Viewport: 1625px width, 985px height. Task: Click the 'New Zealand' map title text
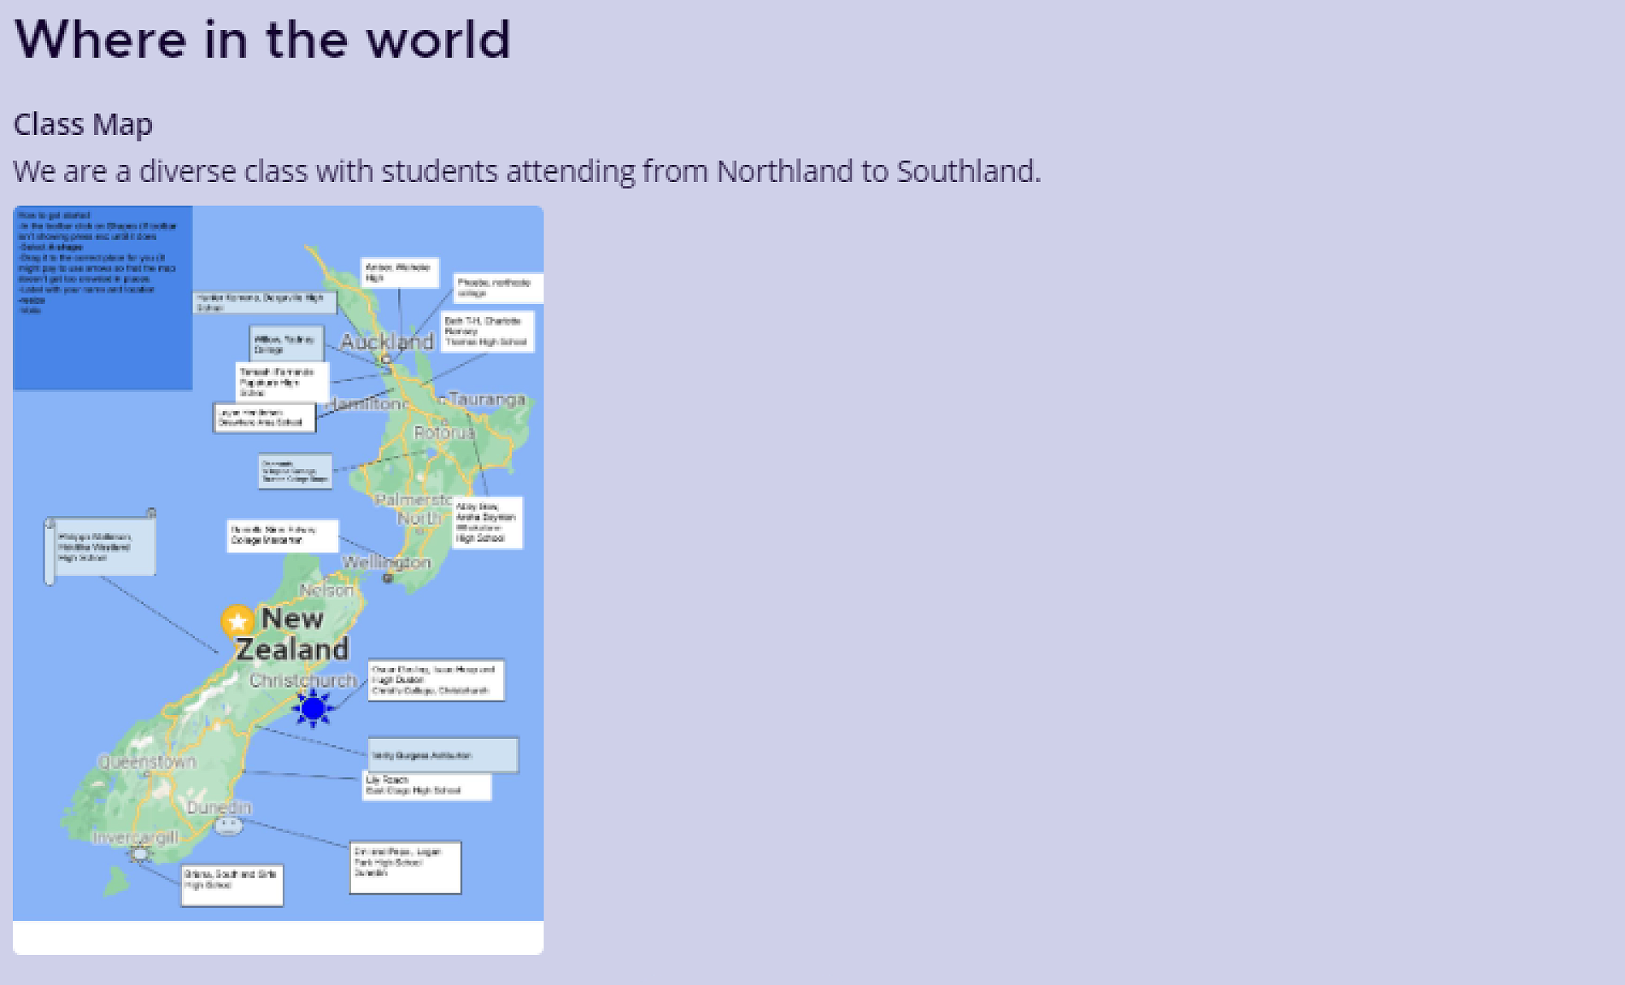292,634
